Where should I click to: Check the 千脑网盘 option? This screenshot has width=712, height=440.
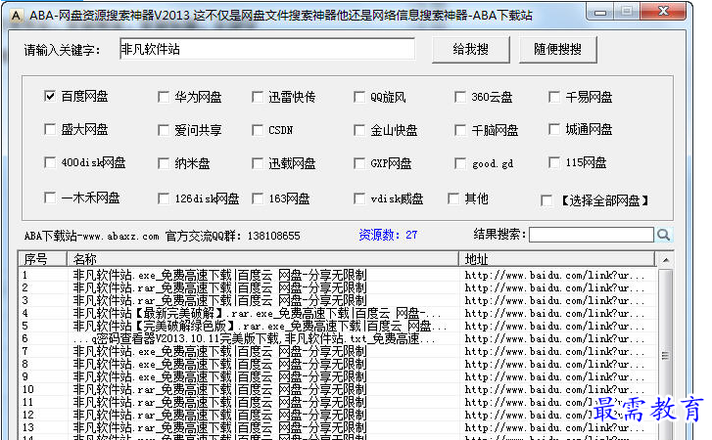[x=460, y=130]
